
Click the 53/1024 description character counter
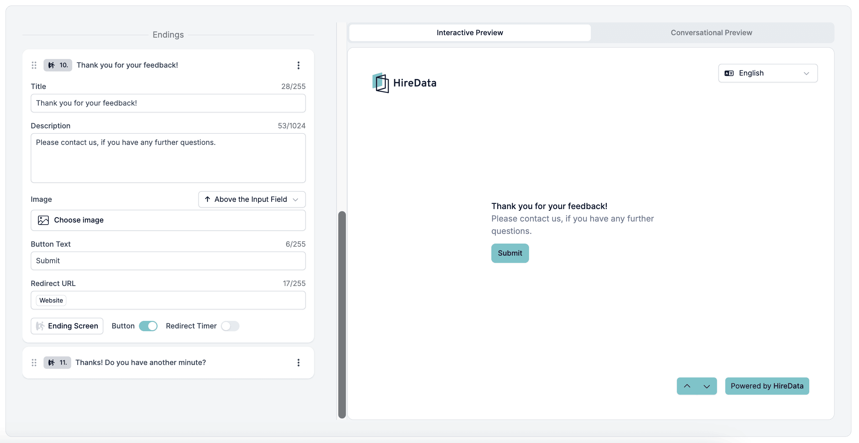292,126
